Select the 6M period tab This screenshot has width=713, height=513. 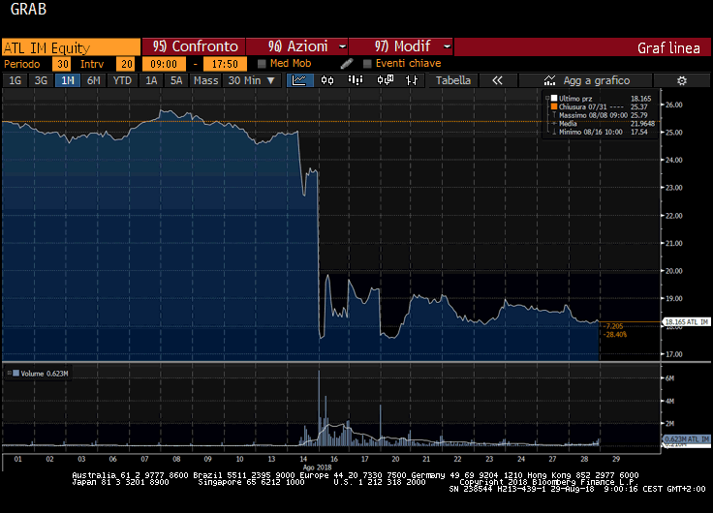pos(94,80)
